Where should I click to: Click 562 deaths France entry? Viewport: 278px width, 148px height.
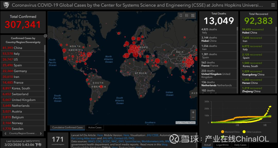(x=219, y=64)
